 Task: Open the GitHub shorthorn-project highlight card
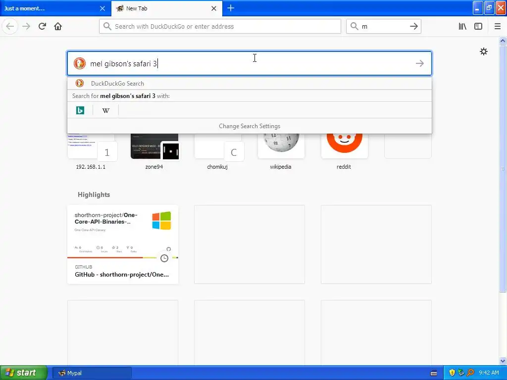123,244
